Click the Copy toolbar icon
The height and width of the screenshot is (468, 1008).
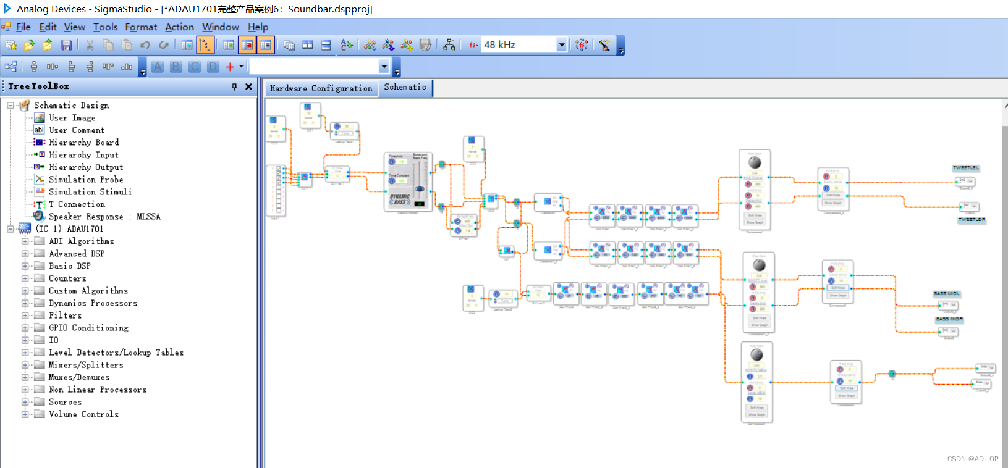[108, 45]
